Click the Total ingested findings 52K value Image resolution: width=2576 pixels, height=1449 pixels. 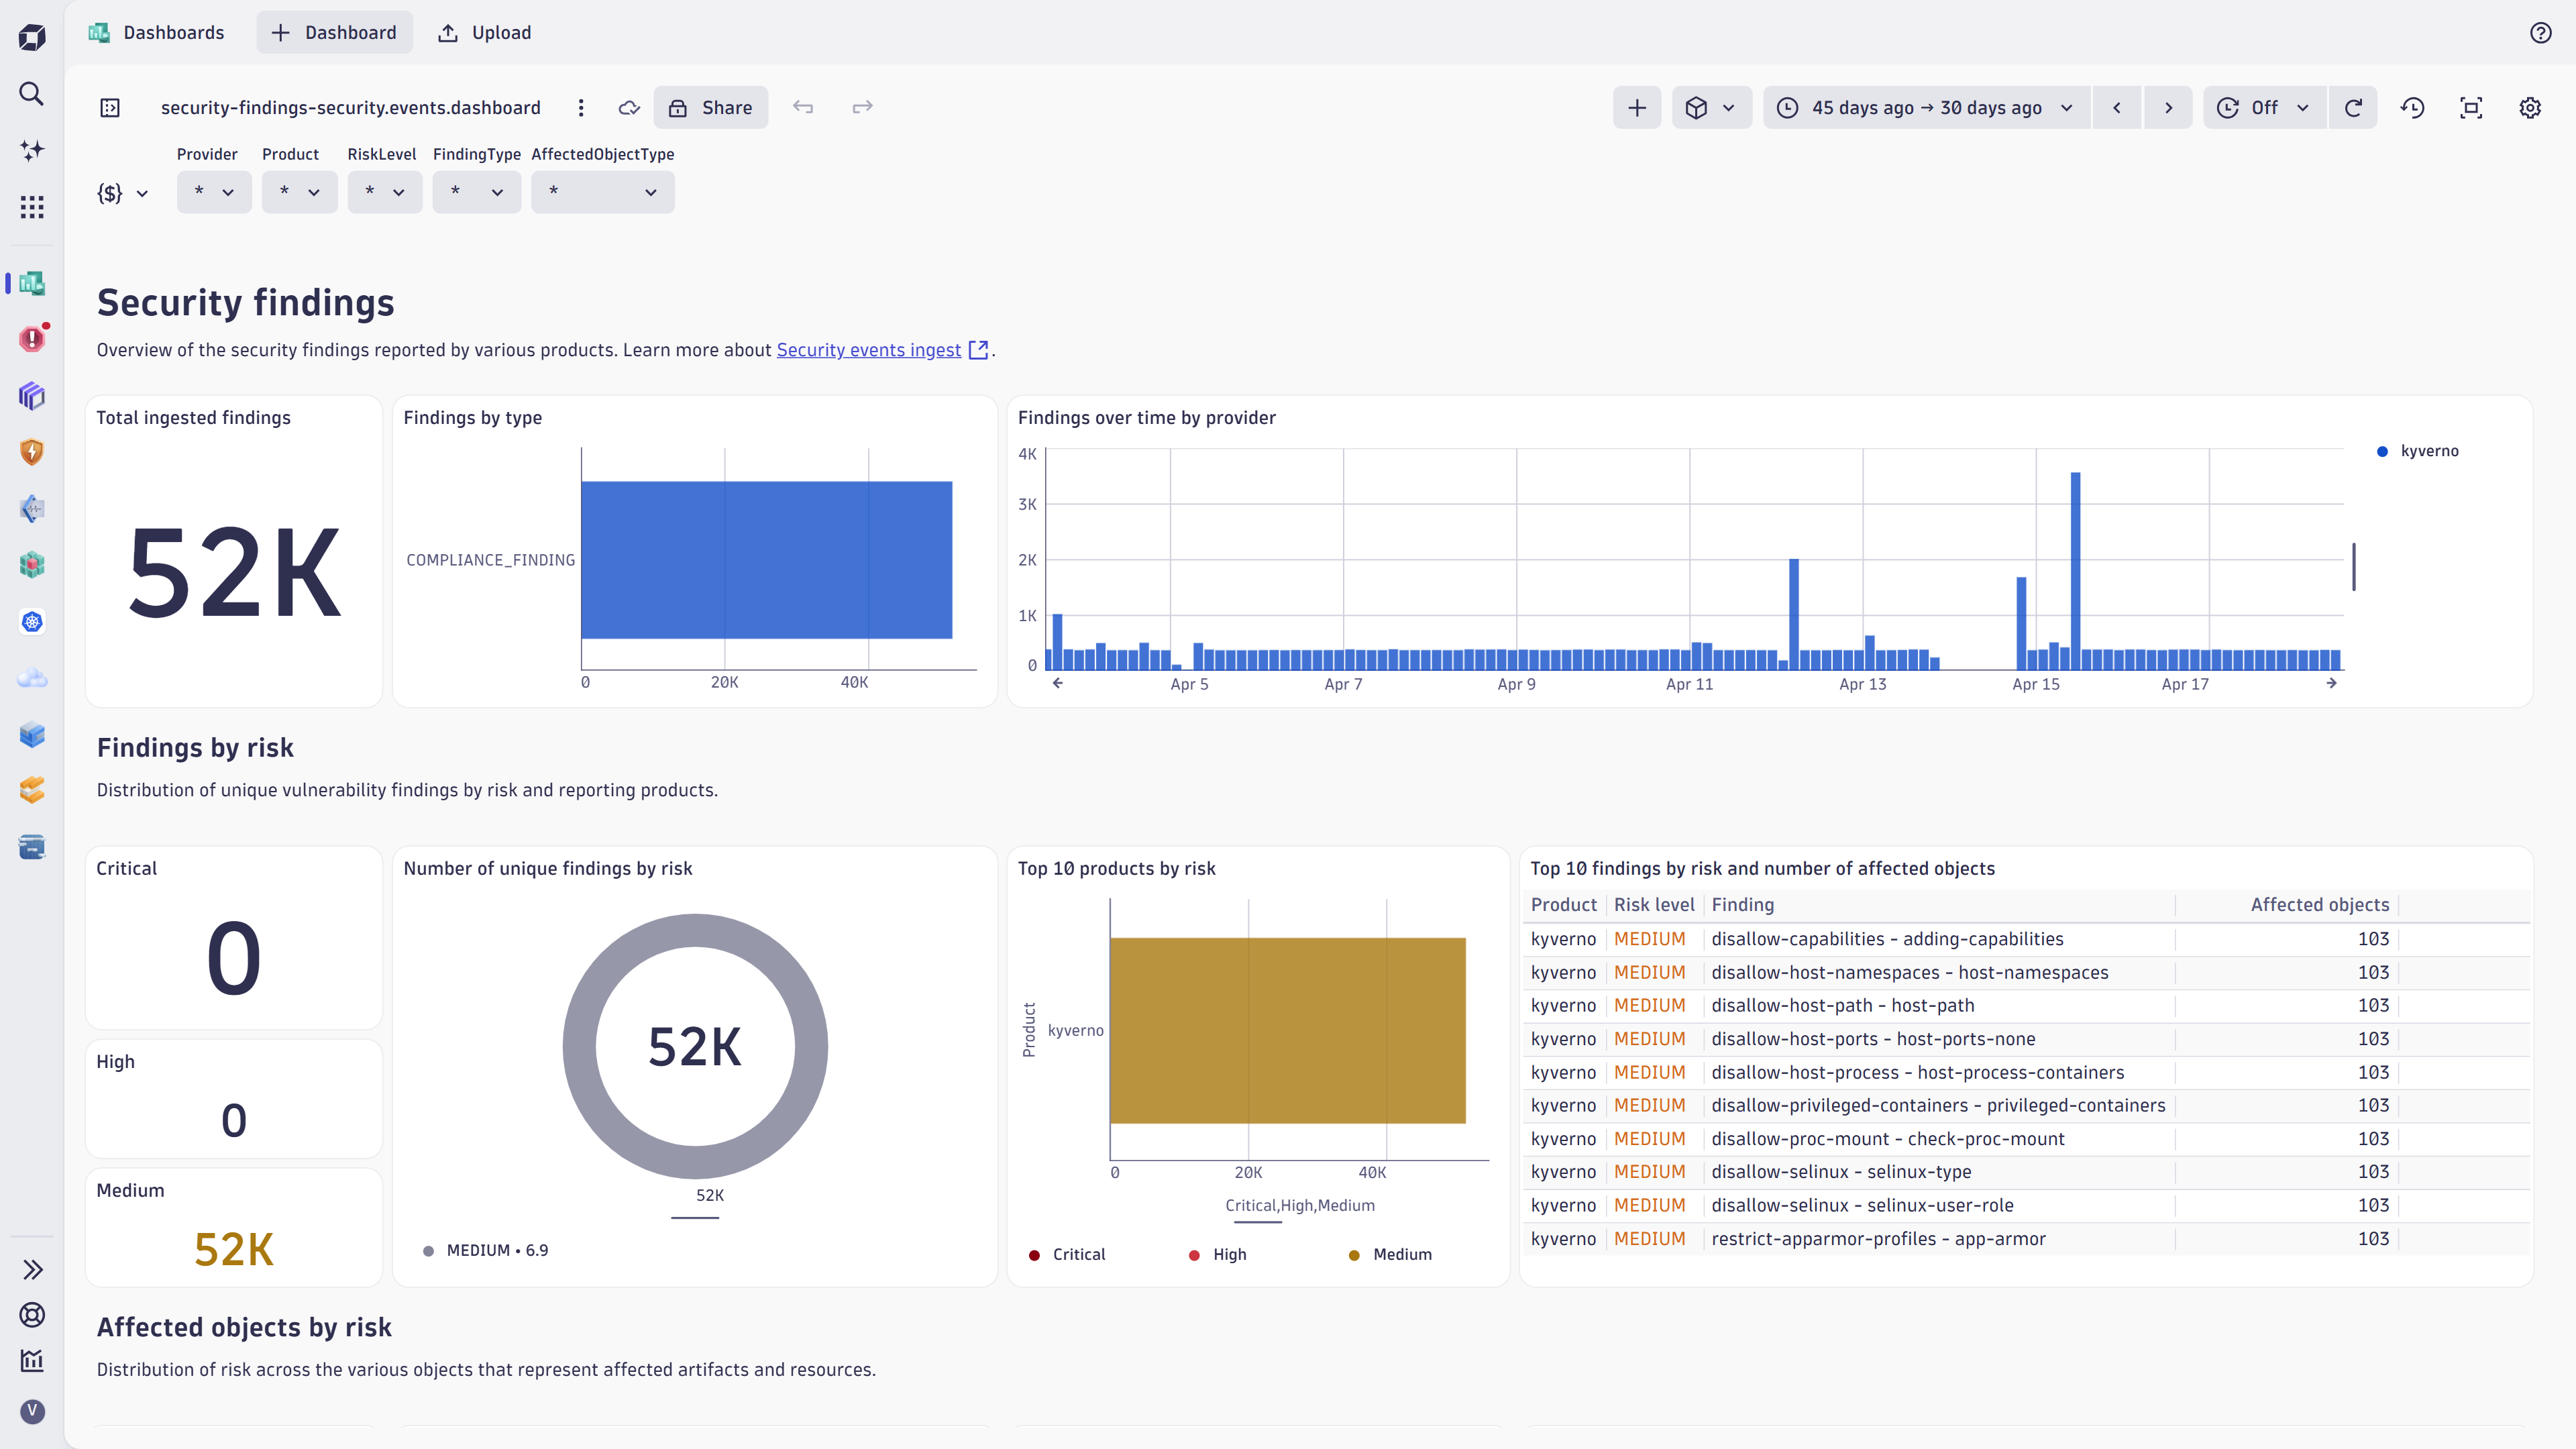[234, 573]
